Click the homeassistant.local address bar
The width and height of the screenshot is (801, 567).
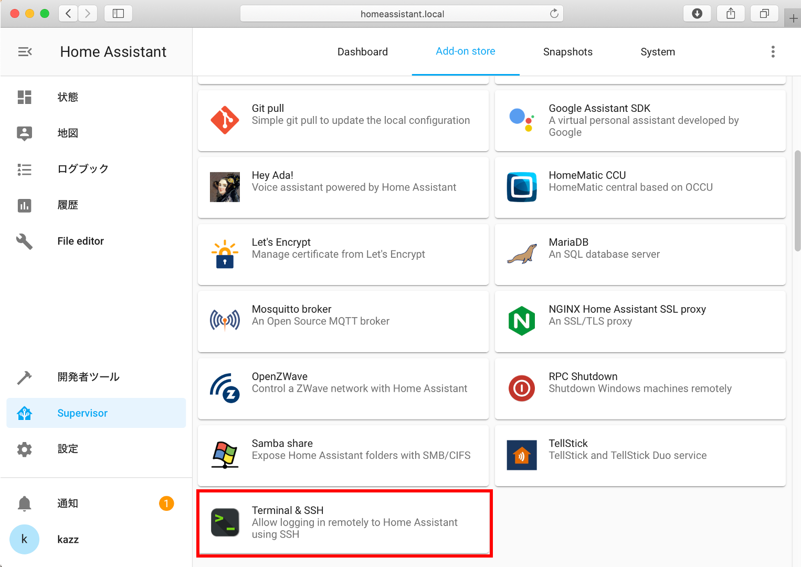click(402, 14)
